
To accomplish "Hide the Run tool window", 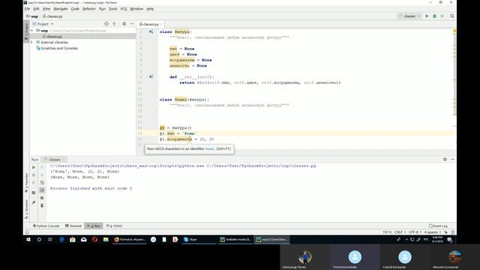I will (x=452, y=160).
